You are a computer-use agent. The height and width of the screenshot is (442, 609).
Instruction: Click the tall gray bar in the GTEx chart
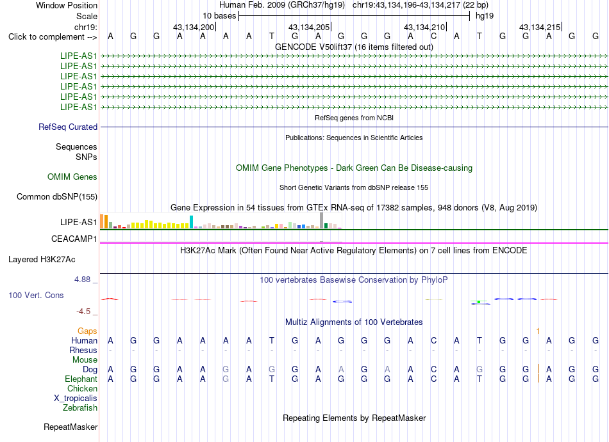coord(321,221)
